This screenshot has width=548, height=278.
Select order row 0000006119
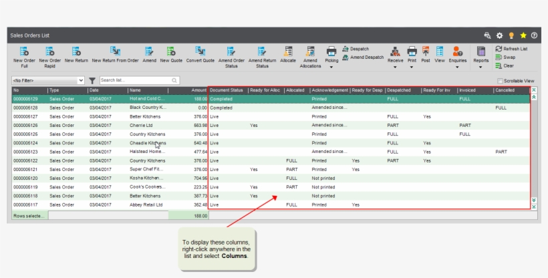(x=271, y=187)
